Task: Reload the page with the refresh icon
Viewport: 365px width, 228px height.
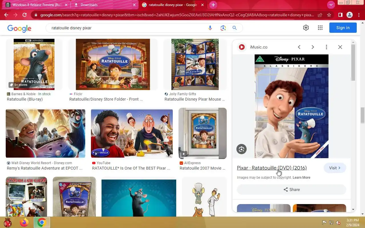Action: pos(25,15)
